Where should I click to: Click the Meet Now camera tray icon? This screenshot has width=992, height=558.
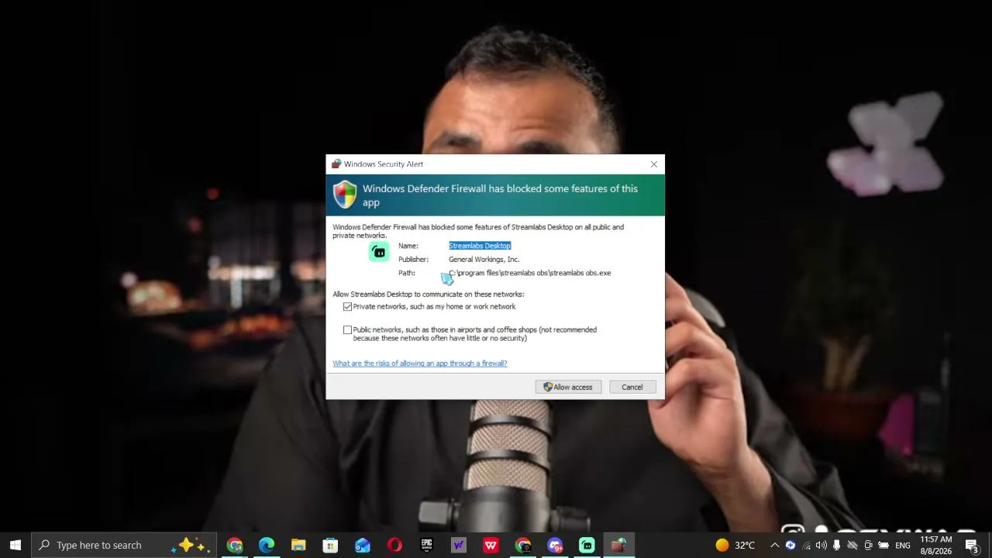click(x=868, y=545)
